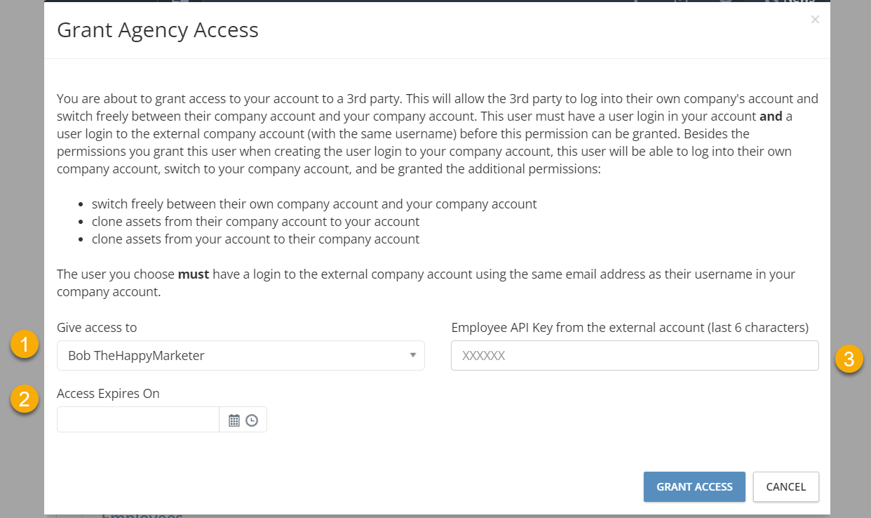The height and width of the screenshot is (518, 871).
Task: Click the orange number 3 callout marker
Action: [x=849, y=359]
